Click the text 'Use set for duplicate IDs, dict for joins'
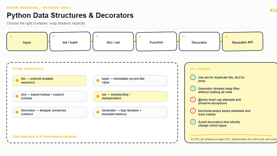The width and height of the screenshot is (277, 156). (221, 79)
